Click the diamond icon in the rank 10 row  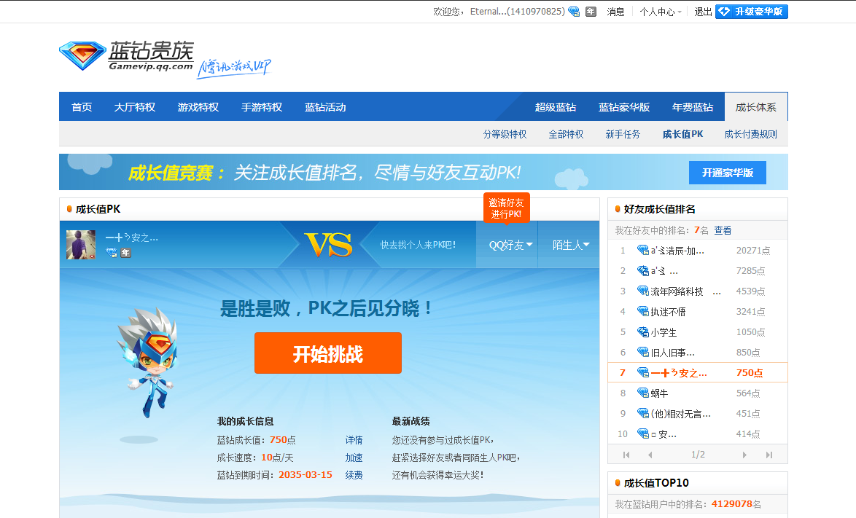pyautogui.click(x=643, y=433)
